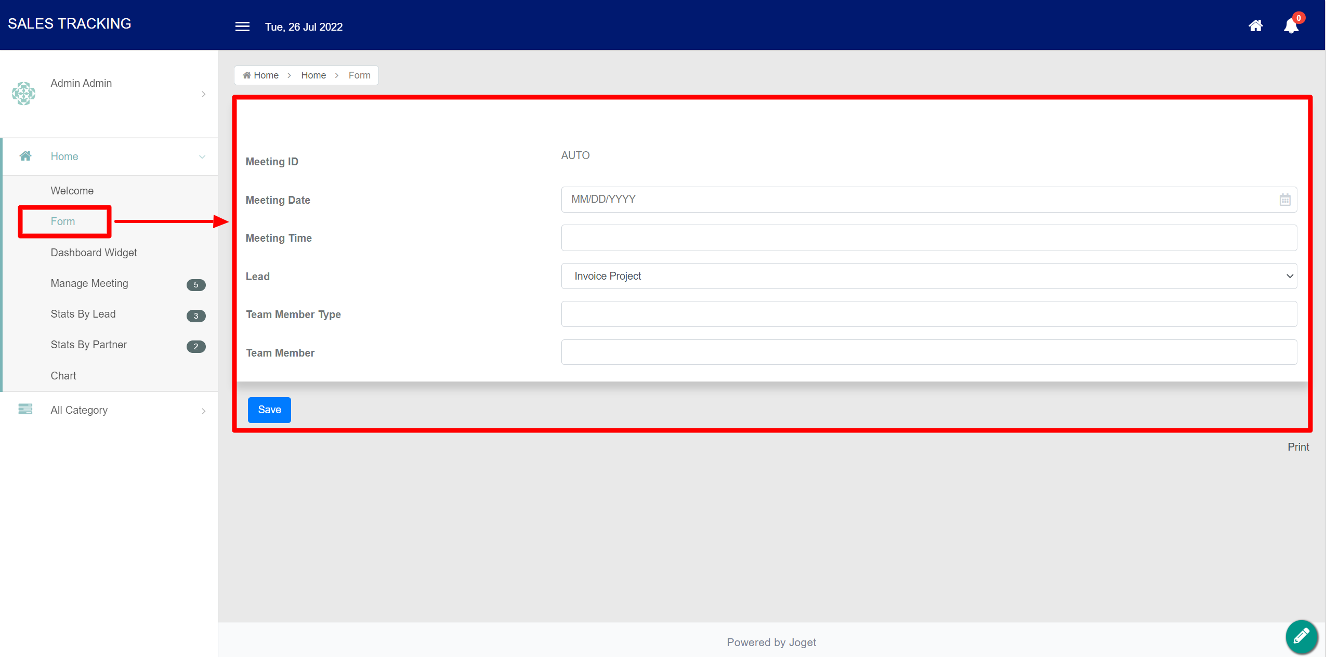Click the Print link
Viewport: 1326px width, 657px height.
pyautogui.click(x=1298, y=447)
